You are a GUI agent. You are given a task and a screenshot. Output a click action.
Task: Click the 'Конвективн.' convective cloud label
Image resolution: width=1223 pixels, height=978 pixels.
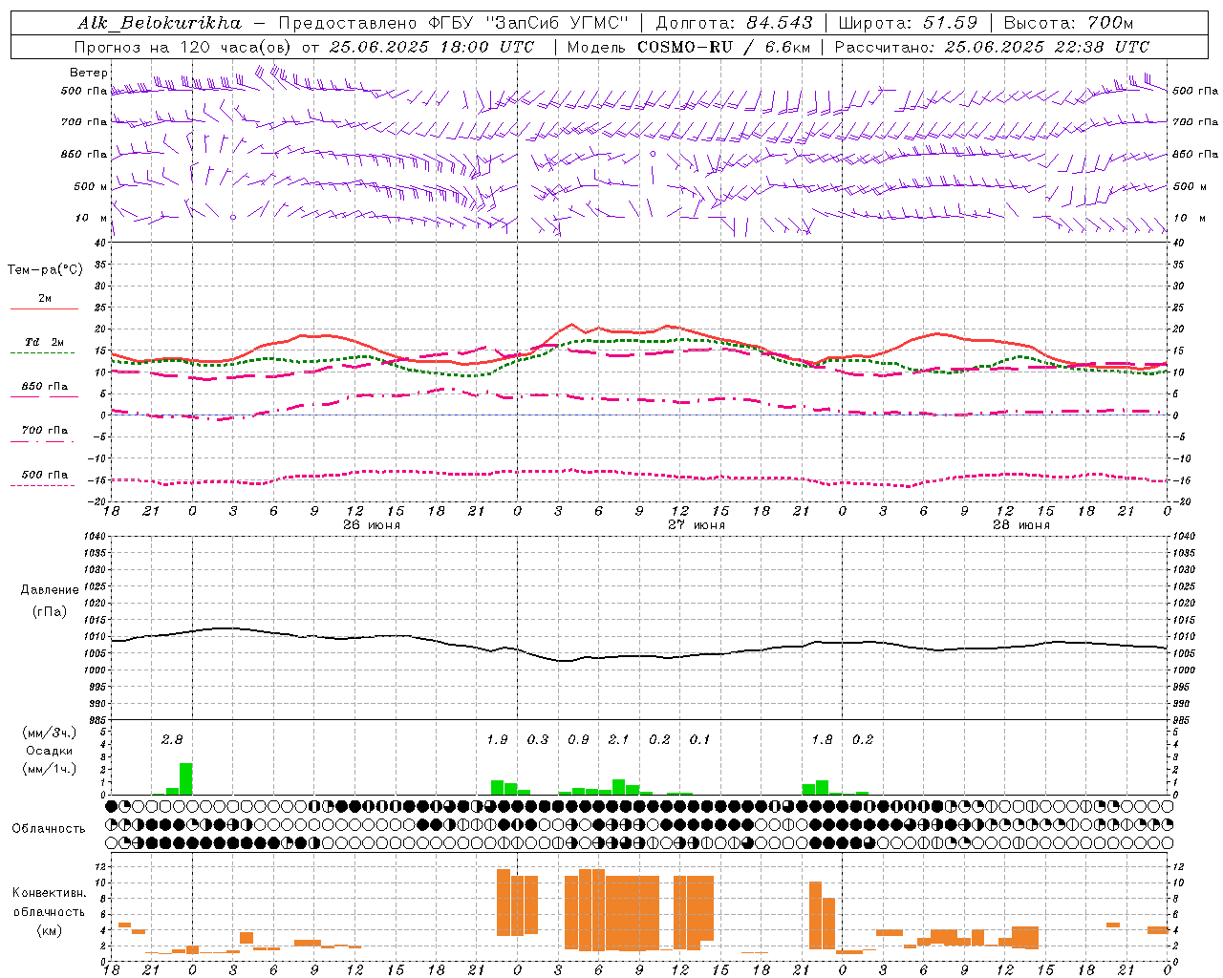49,893
